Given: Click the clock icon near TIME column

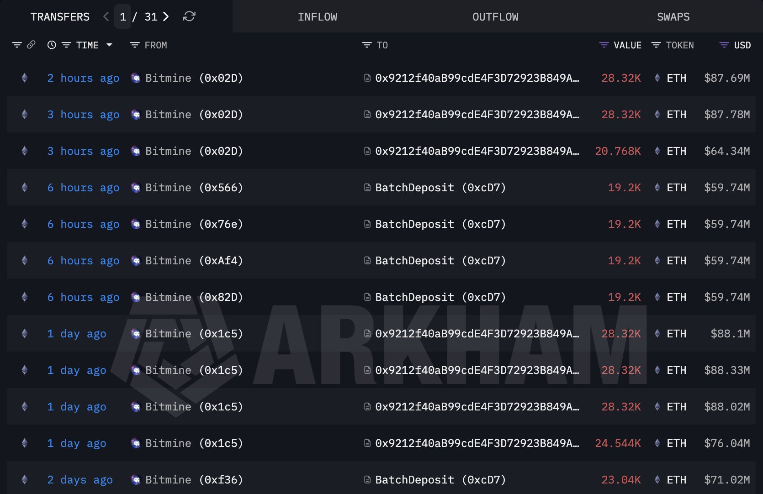Looking at the screenshot, I should [51, 45].
